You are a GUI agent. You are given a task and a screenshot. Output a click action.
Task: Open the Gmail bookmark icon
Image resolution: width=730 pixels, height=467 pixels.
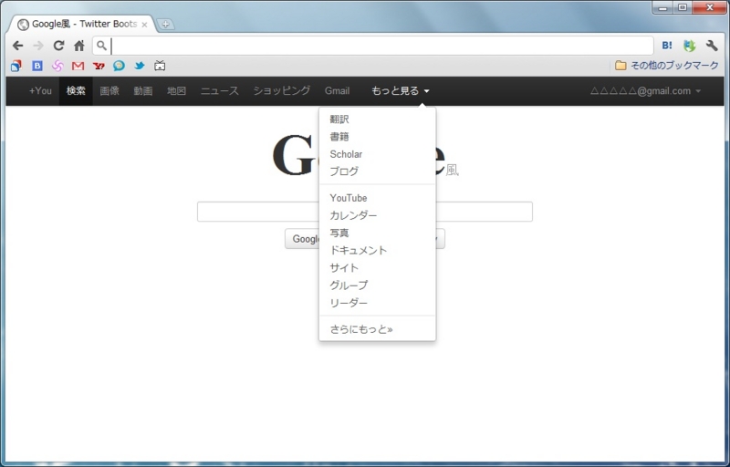(78, 66)
